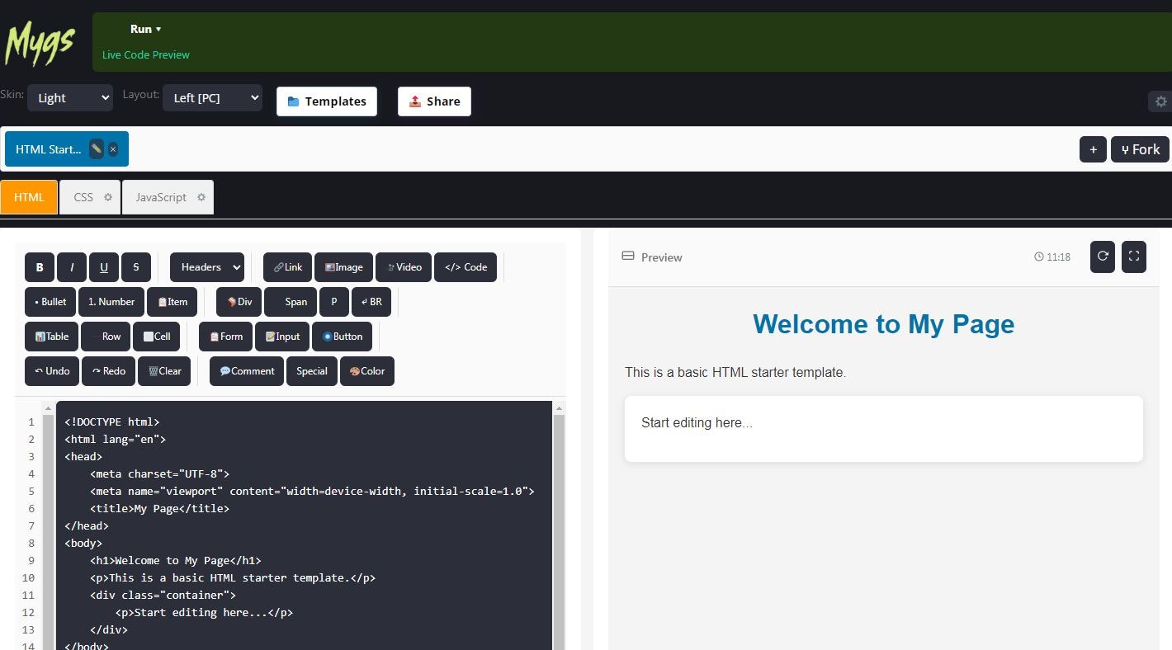Open settings gear at top right
The width and height of the screenshot is (1172, 650).
point(1160,101)
